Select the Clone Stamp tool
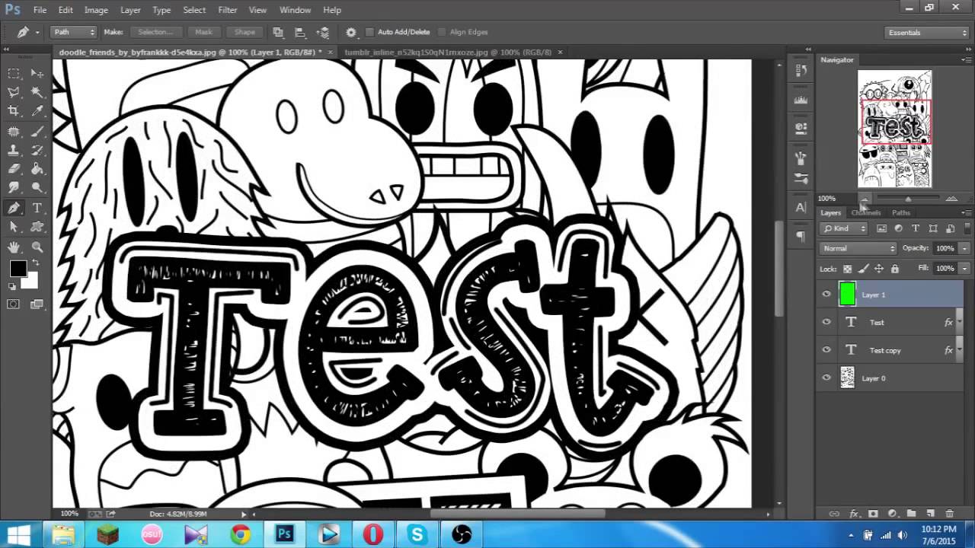The width and height of the screenshot is (975, 548). click(14, 150)
